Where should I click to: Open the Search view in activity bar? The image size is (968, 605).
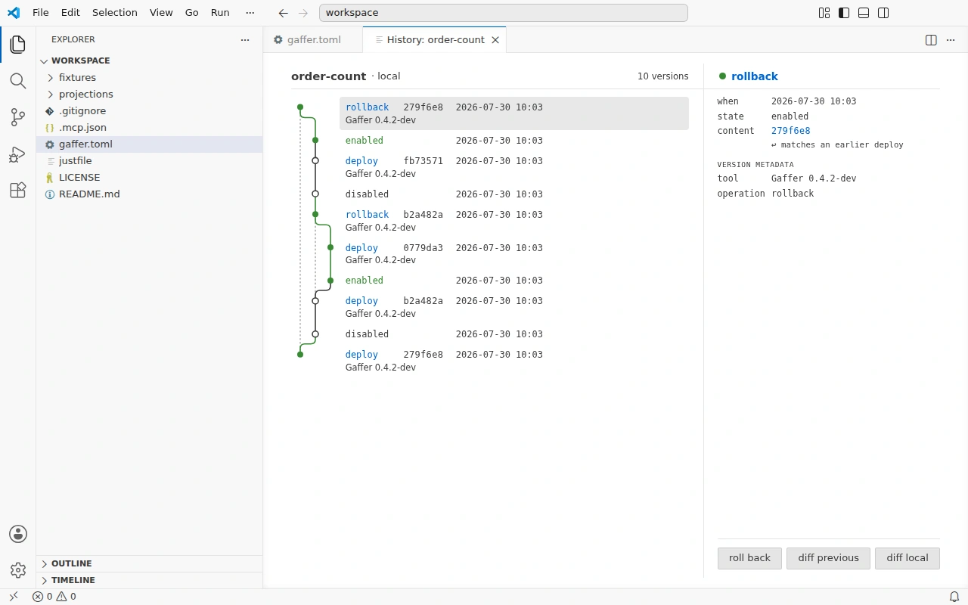18,81
